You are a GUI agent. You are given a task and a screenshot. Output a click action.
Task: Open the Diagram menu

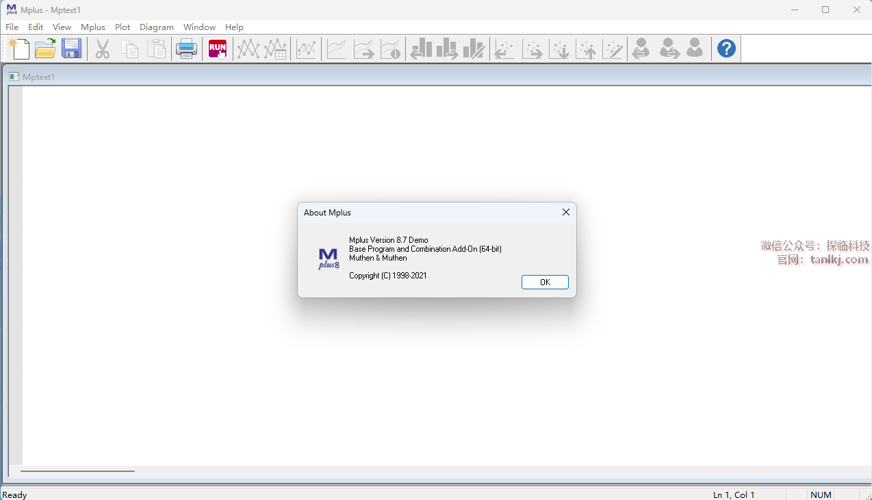click(157, 27)
